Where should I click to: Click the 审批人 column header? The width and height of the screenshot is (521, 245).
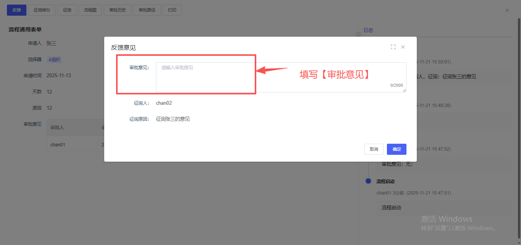pos(57,128)
